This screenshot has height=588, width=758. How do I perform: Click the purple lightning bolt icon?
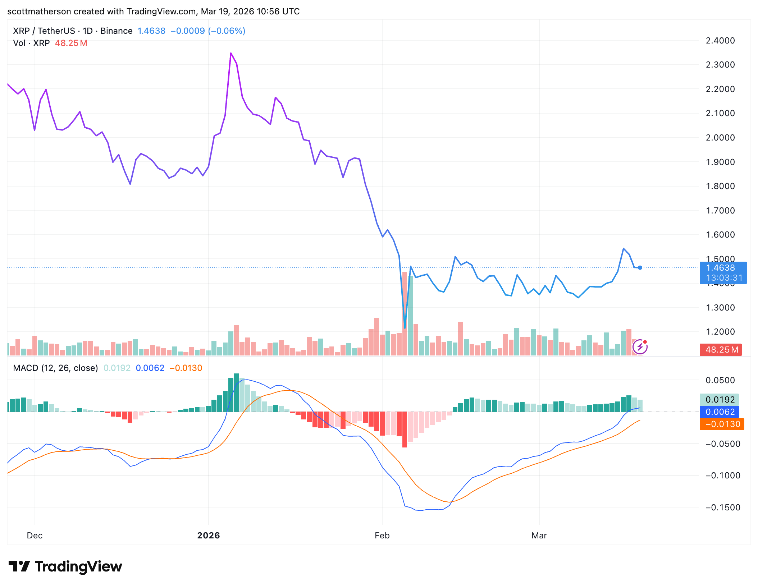pyautogui.click(x=640, y=347)
